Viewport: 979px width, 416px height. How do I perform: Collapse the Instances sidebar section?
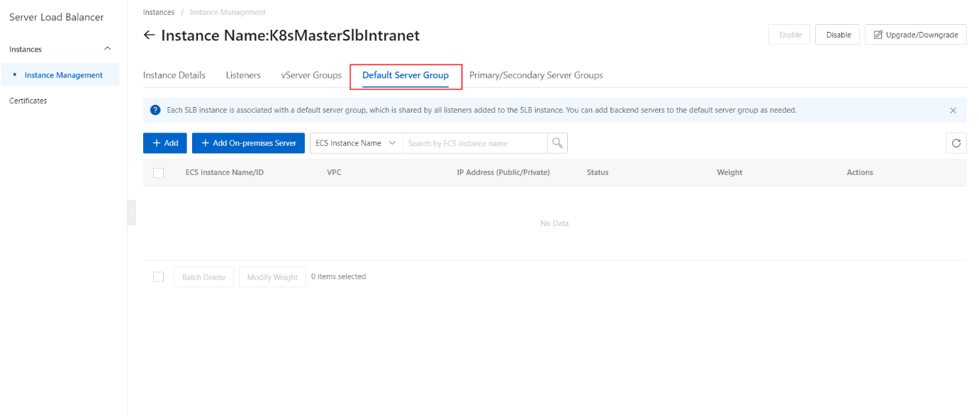pos(108,49)
